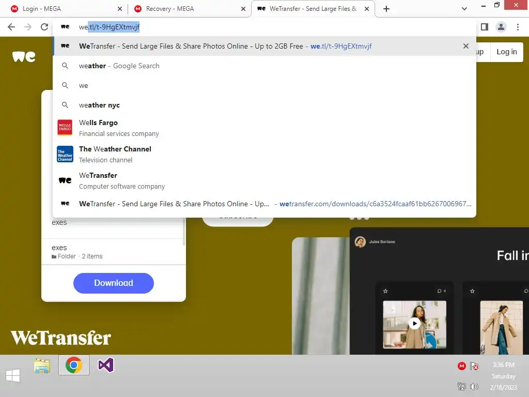529x397 pixels.
Task: Open Visual Studio from the taskbar
Action: tap(105, 365)
